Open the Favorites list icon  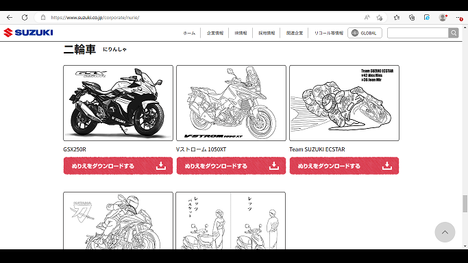coord(397,18)
